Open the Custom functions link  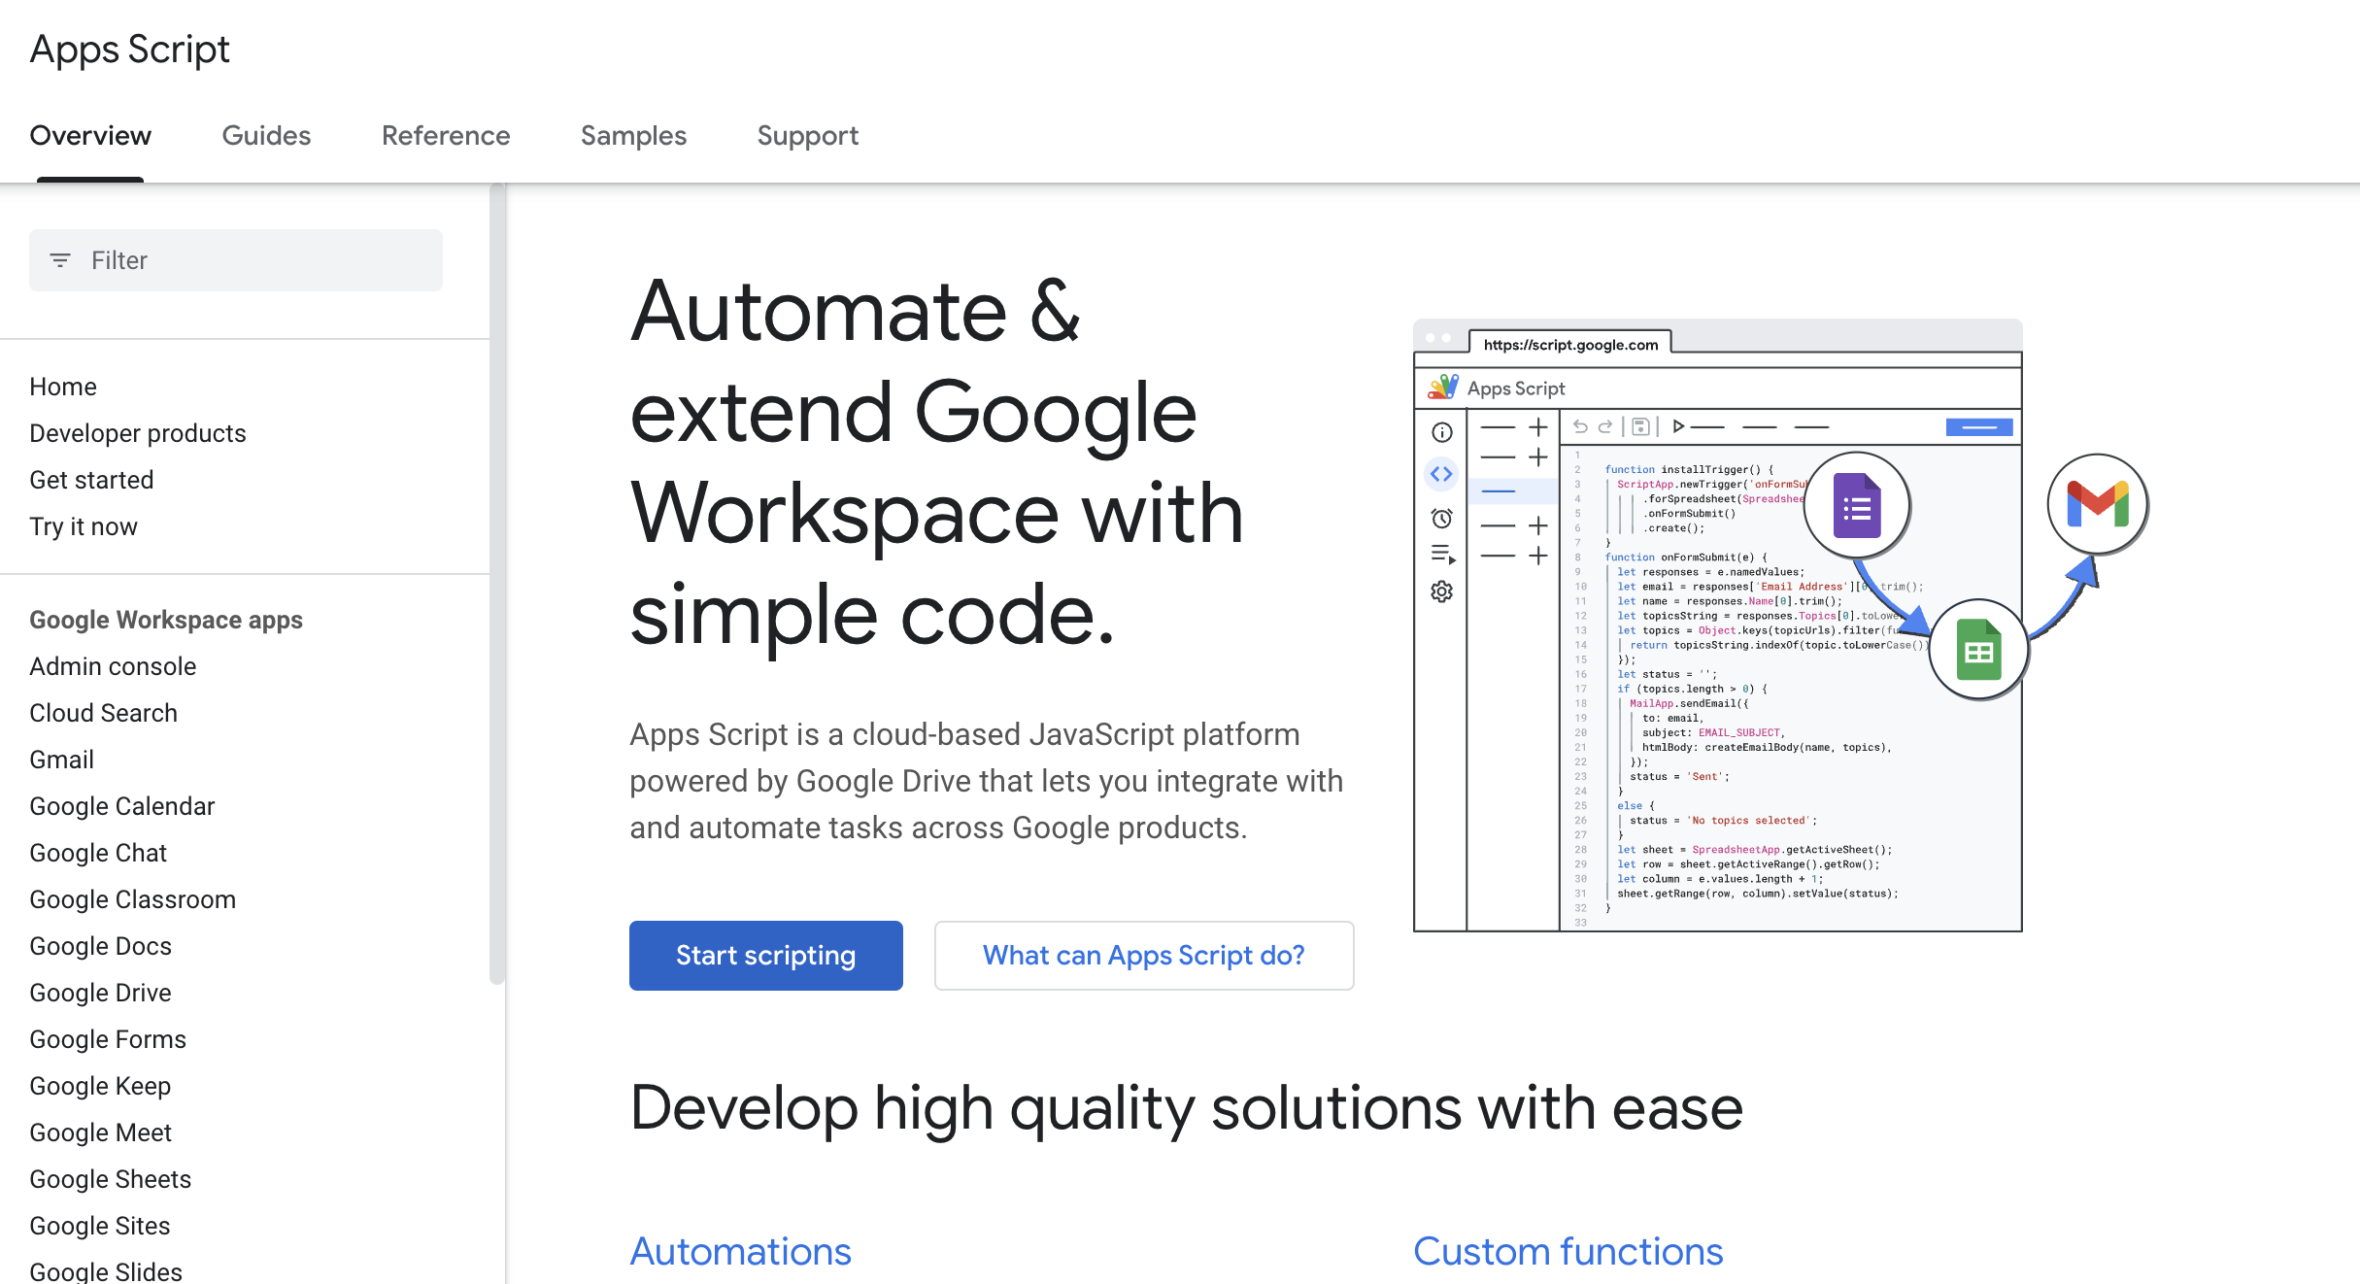(x=1568, y=1251)
